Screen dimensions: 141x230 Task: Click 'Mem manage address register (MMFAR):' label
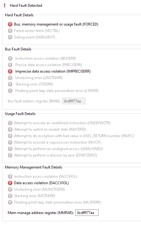41,213
